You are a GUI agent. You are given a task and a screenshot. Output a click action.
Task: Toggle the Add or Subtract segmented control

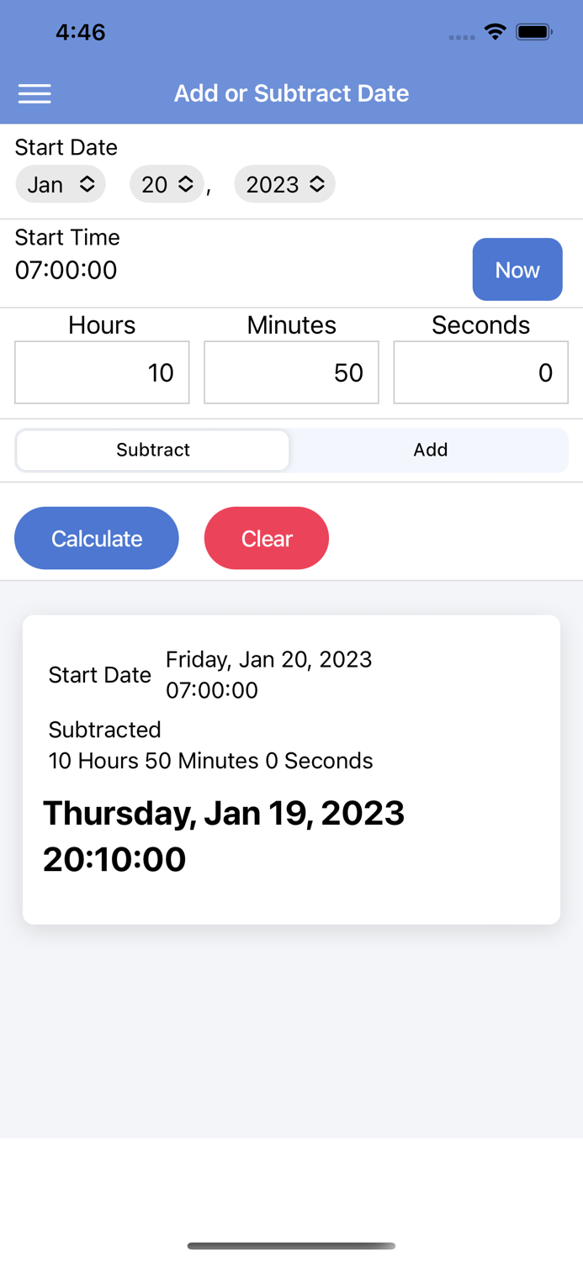pos(292,450)
